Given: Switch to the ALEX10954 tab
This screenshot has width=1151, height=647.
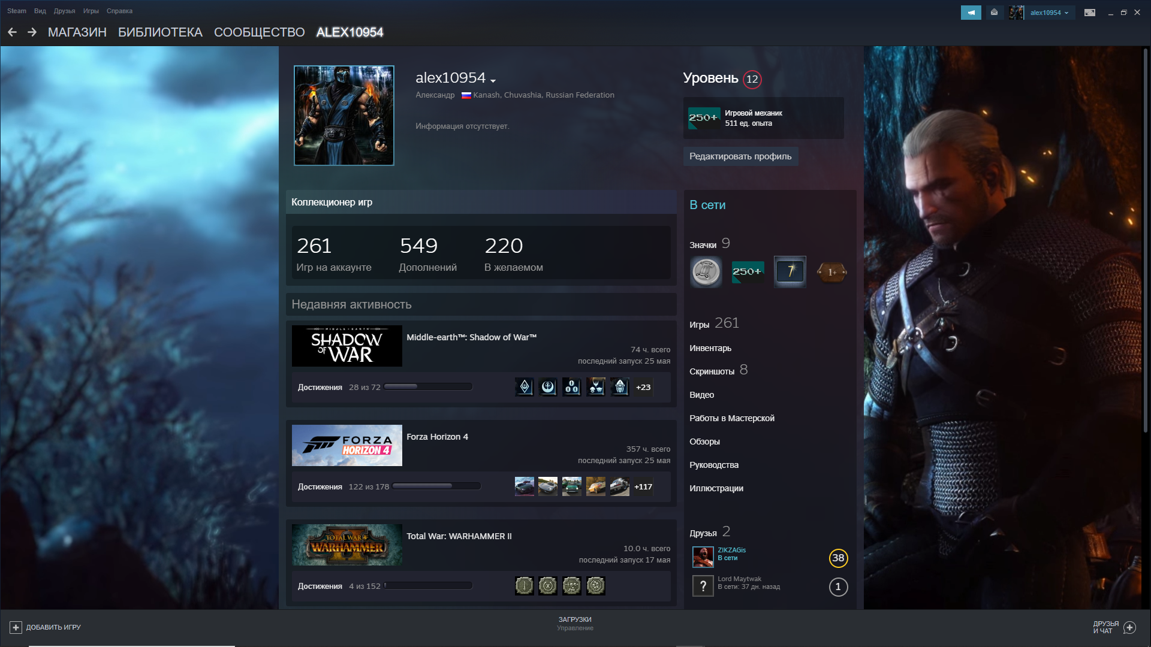Looking at the screenshot, I should (x=349, y=32).
